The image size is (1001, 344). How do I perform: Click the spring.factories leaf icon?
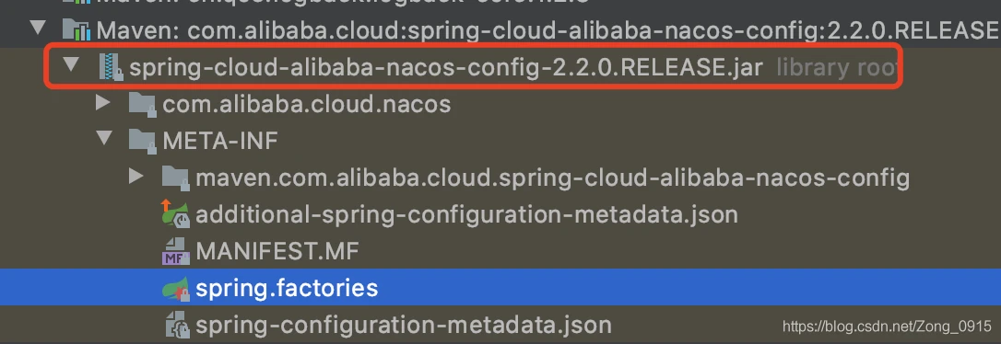(x=175, y=288)
